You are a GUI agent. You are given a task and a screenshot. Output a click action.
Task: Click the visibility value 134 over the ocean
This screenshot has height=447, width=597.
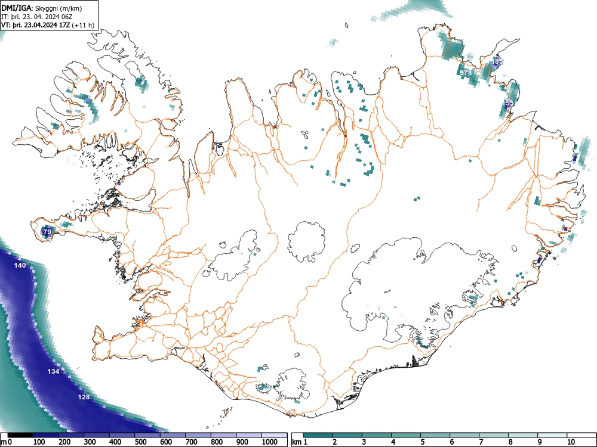(x=53, y=371)
